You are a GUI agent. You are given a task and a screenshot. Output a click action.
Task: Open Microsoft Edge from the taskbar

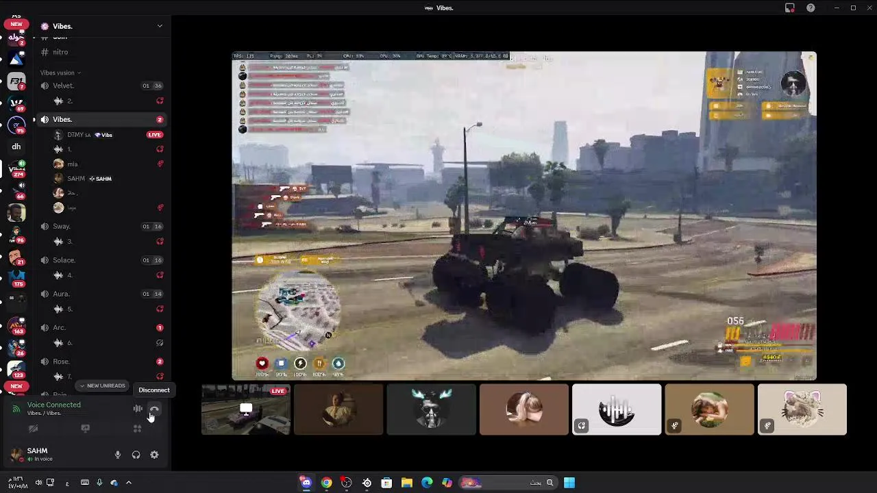tap(427, 483)
